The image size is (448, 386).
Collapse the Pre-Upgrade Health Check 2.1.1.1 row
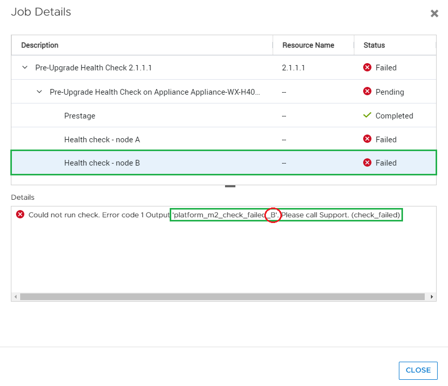(24, 67)
